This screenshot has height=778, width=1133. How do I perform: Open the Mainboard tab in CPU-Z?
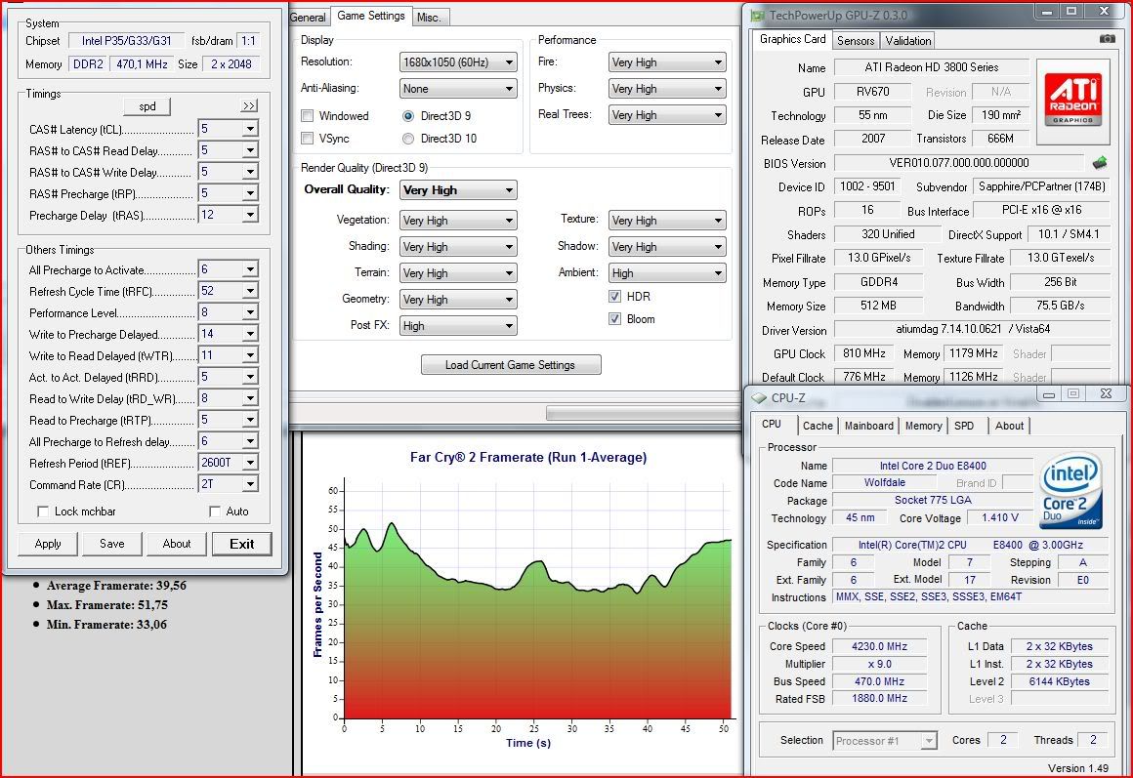pos(868,426)
